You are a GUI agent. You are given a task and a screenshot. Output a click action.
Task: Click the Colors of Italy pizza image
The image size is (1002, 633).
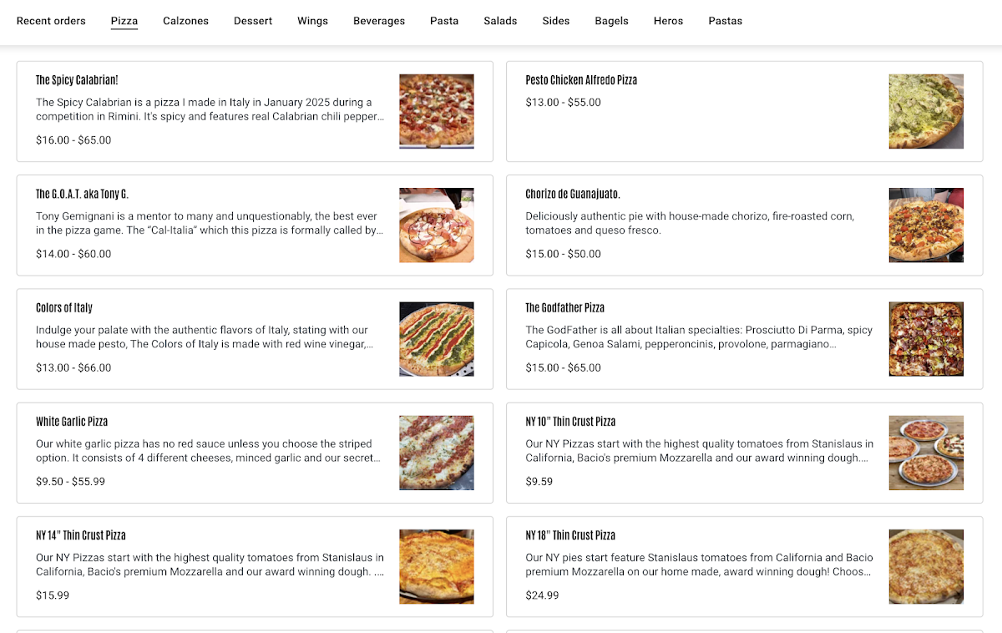pos(436,338)
